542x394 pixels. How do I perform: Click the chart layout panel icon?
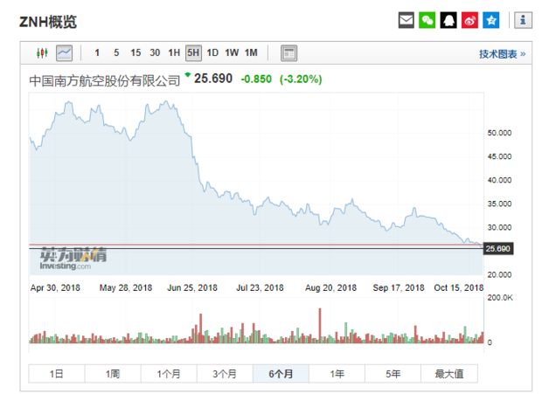[x=288, y=53]
